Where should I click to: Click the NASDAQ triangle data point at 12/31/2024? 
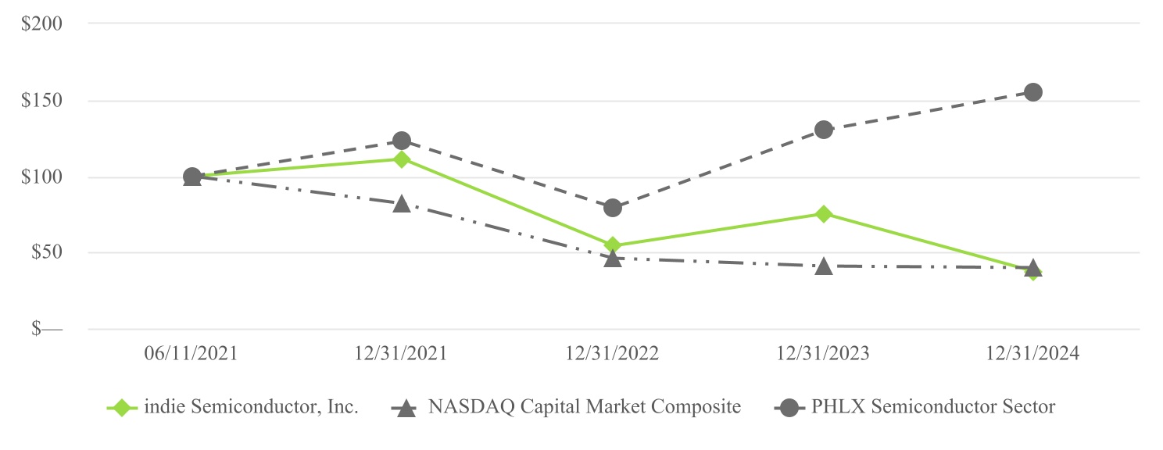(x=1033, y=268)
